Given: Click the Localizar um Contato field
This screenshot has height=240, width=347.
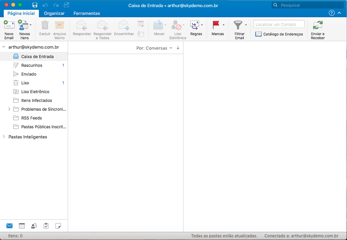Looking at the screenshot, I should pyautogui.click(x=279, y=24).
